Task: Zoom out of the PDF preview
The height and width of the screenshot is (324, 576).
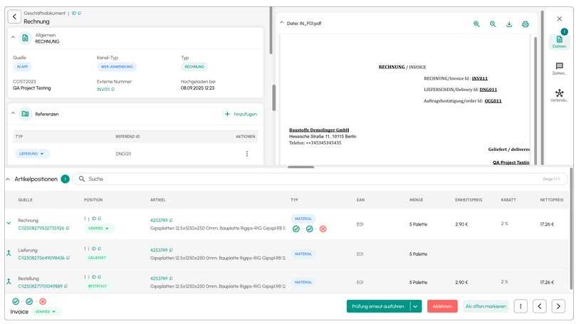Action: (x=493, y=24)
